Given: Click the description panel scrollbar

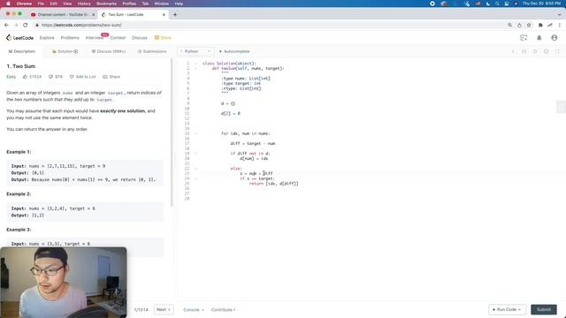Looking at the screenshot, I should click(x=172, y=133).
